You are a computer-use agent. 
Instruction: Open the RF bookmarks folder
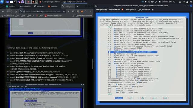(23, 16)
